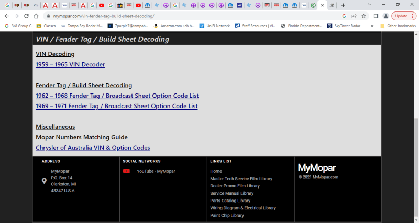Switch to the dark blue square icon tab

click(x=239, y=5)
